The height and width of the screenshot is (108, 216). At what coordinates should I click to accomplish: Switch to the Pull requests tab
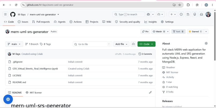(x=41, y=22)
